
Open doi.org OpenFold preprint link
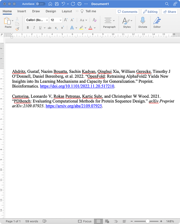pyautogui.click(x=77, y=86)
